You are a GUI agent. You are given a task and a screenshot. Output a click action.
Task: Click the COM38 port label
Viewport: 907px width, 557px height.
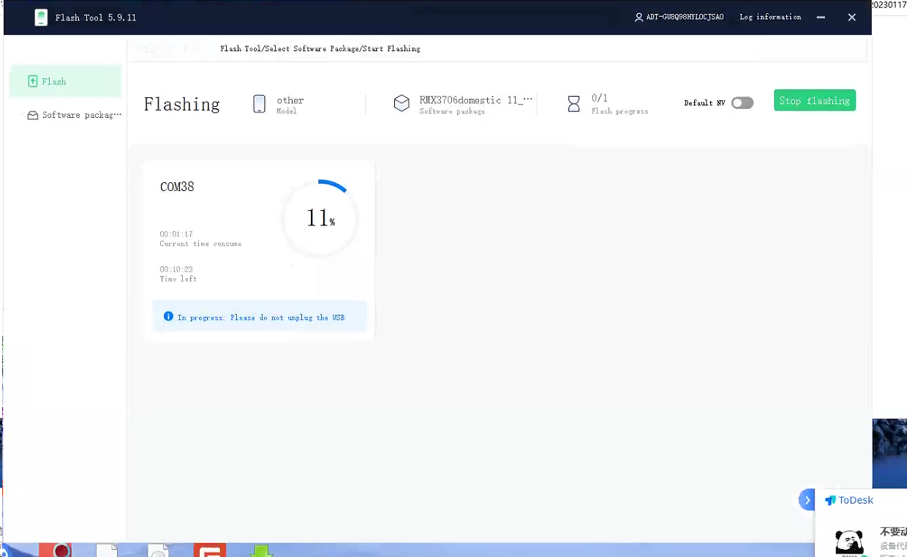(x=177, y=187)
